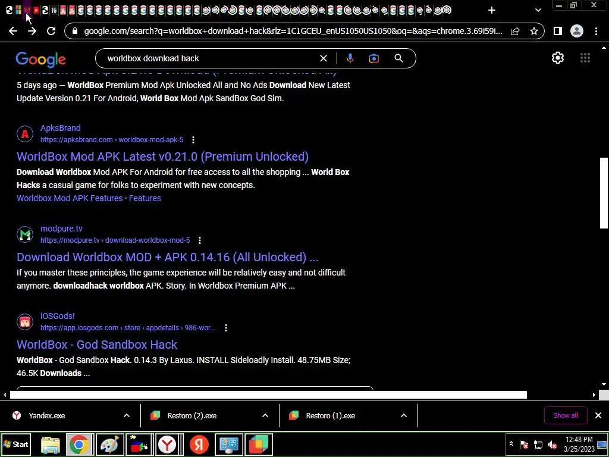Go back to the previous page
609x457 pixels.
(x=13, y=31)
